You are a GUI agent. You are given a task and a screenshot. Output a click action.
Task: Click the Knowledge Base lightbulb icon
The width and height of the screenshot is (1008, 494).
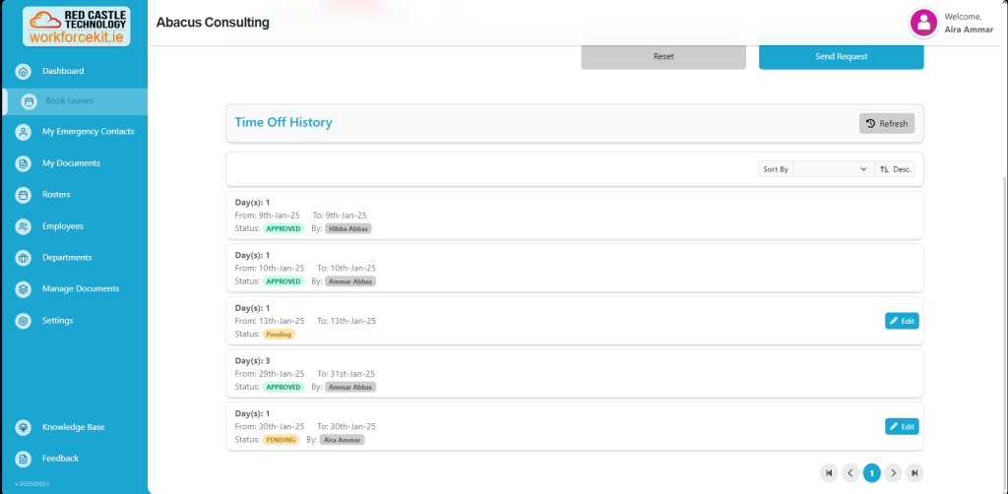pyautogui.click(x=24, y=427)
